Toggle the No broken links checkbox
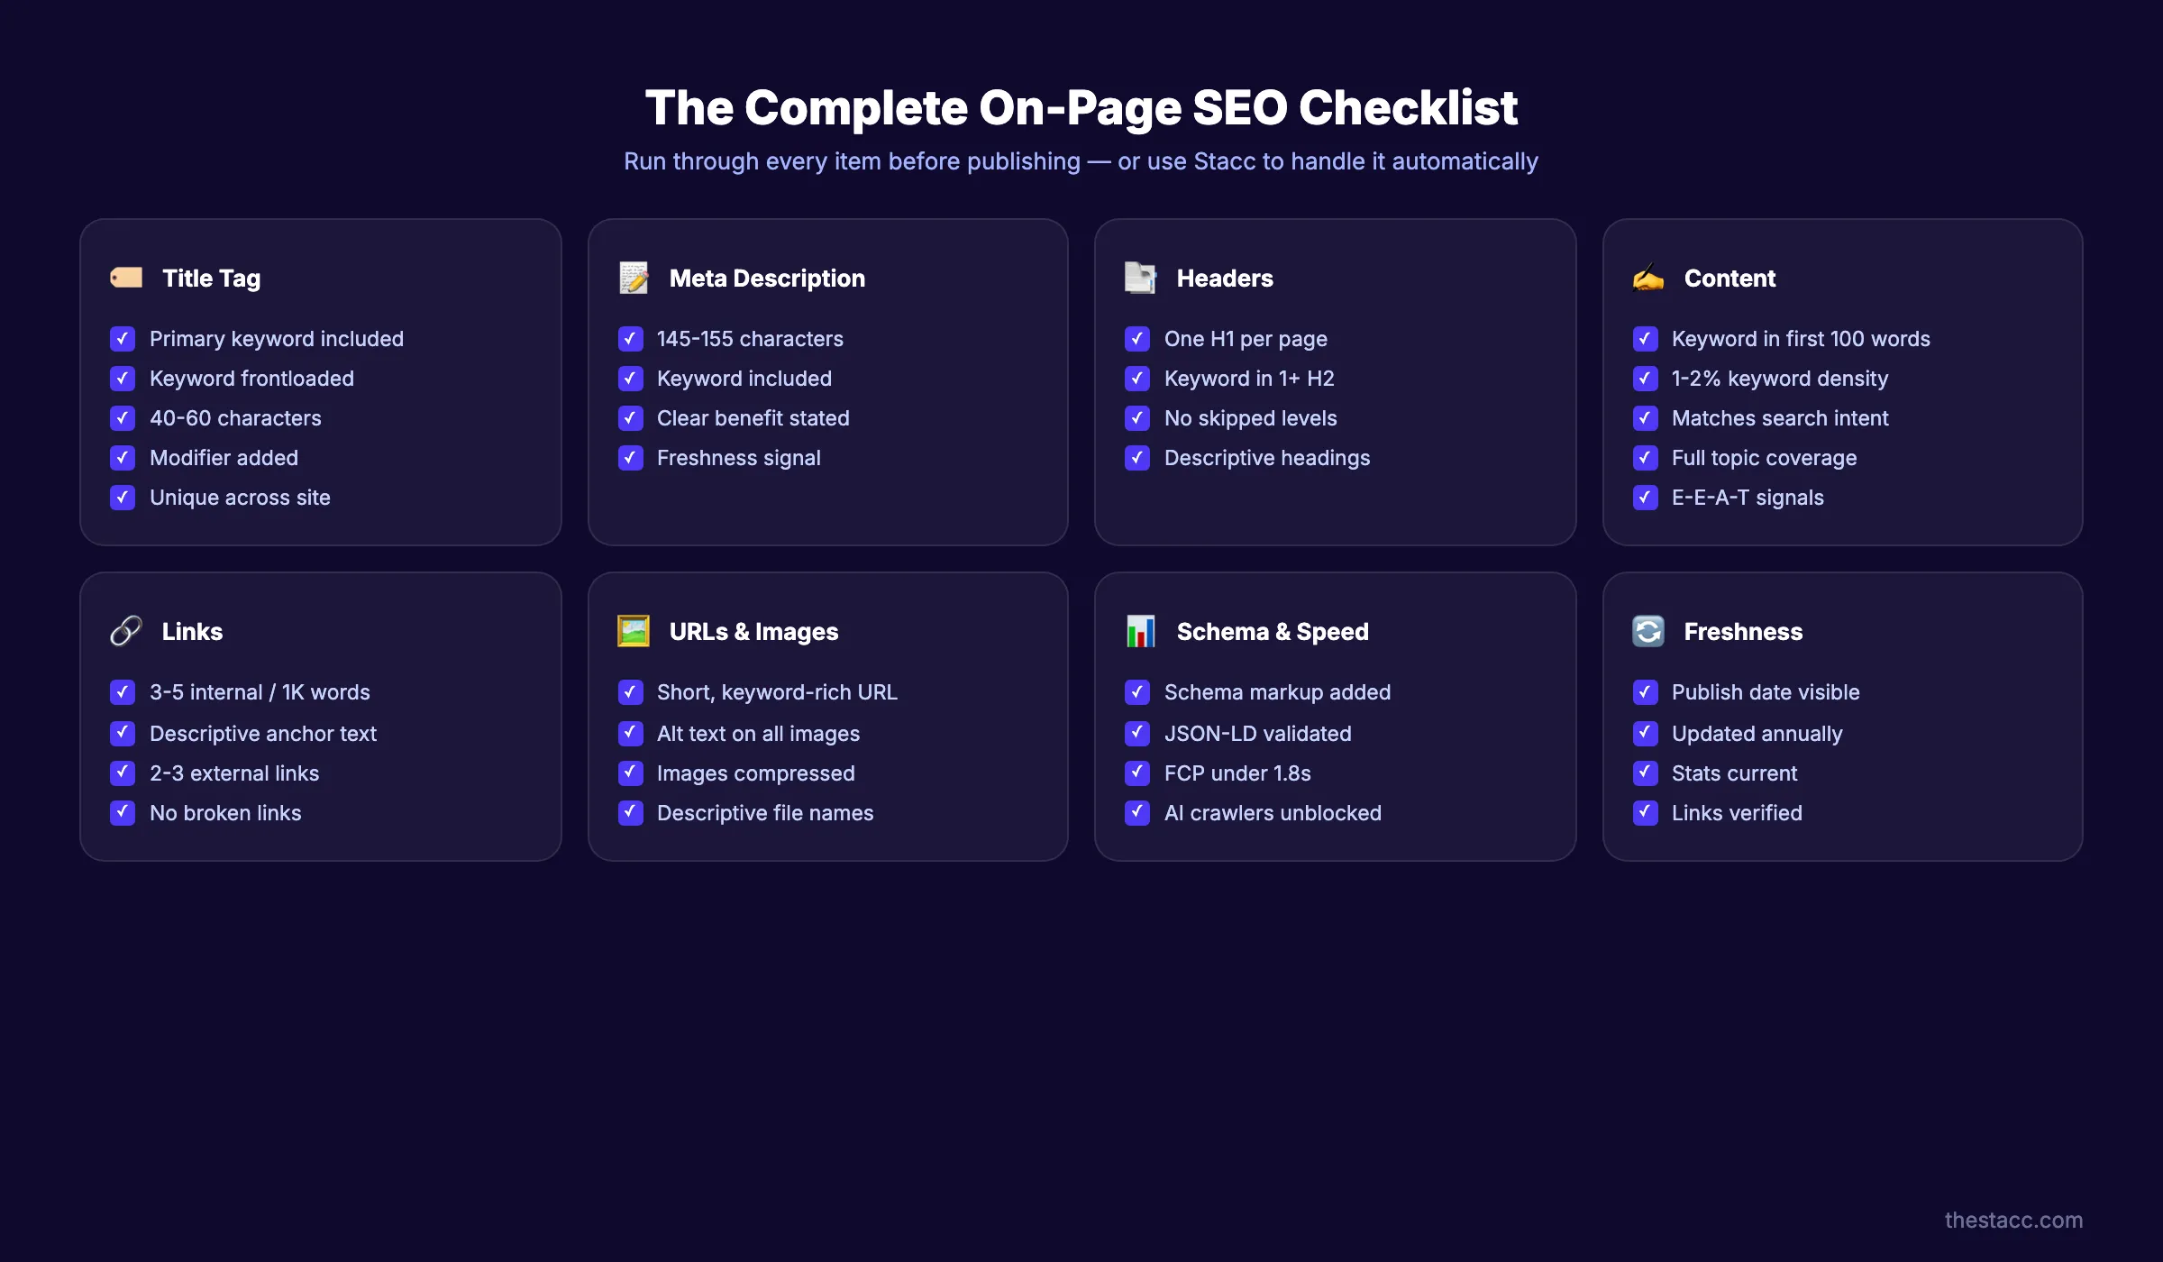2163x1262 pixels. [123, 812]
